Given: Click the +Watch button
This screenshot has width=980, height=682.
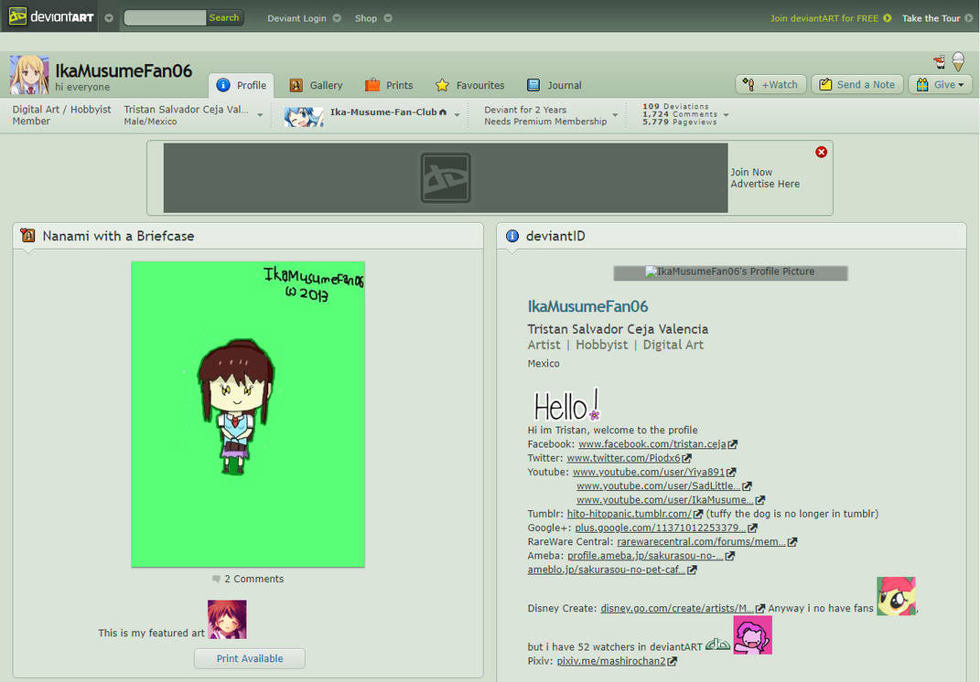Looking at the screenshot, I should pyautogui.click(x=770, y=84).
